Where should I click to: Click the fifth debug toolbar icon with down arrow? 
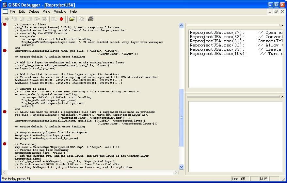37,19
